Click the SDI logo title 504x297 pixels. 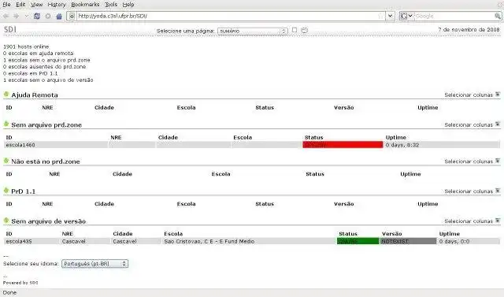tap(10, 29)
